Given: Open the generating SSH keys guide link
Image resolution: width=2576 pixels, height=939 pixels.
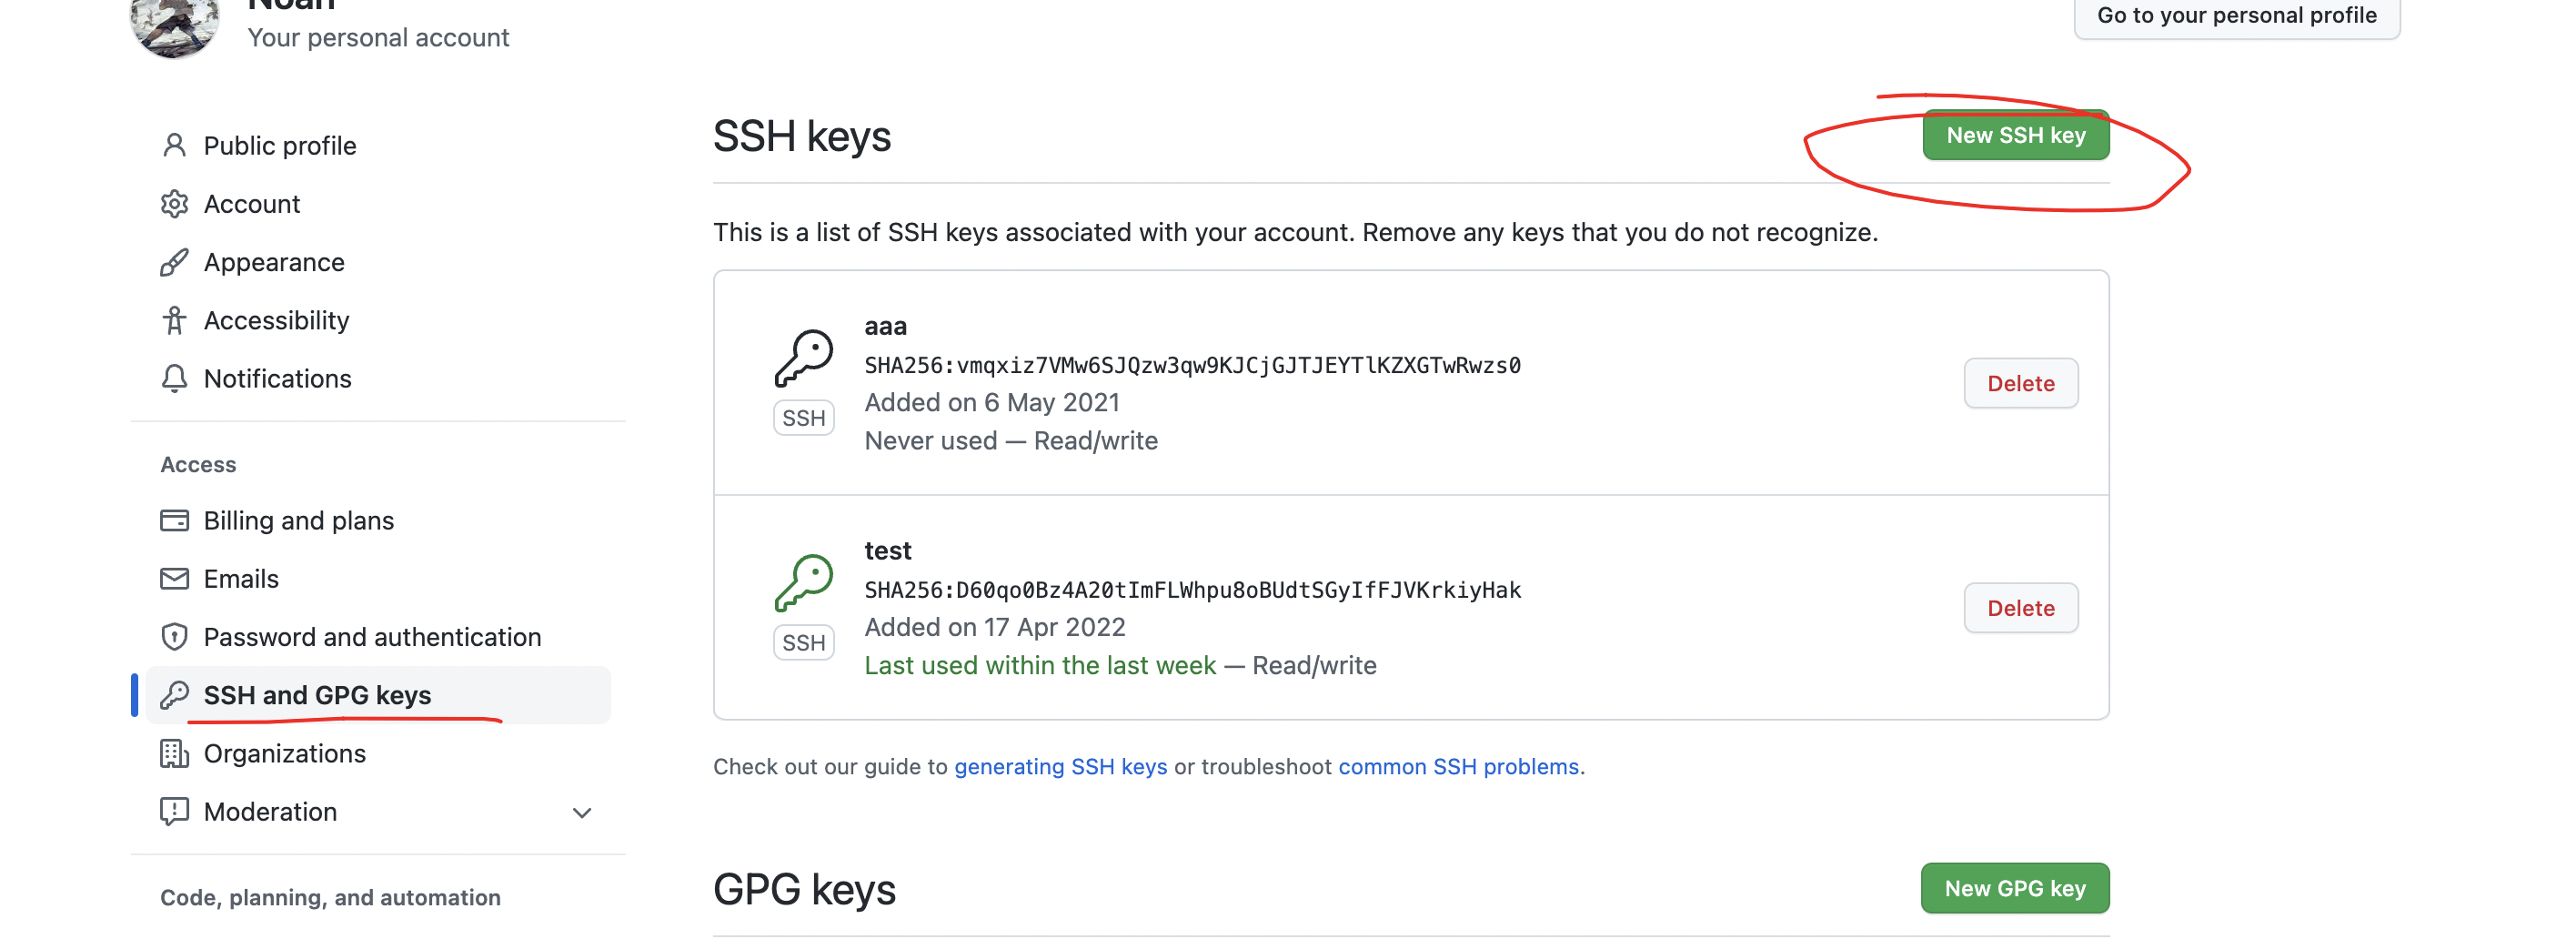Looking at the screenshot, I should tap(1060, 766).
